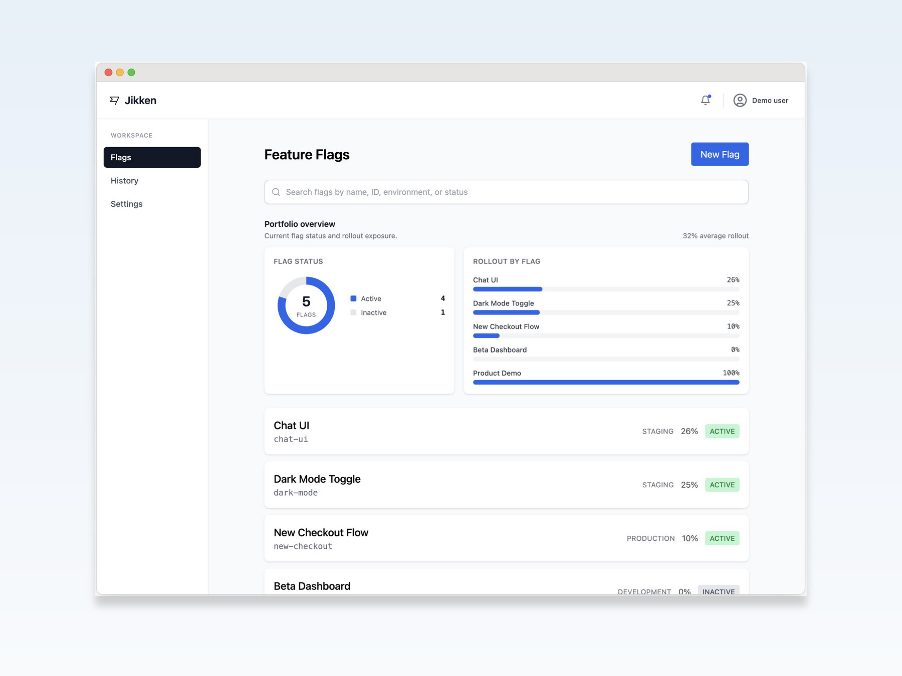This screenshot has width=902, height=676.
Task: Click the Jikken flag logo icon
Action: point(114,101)
